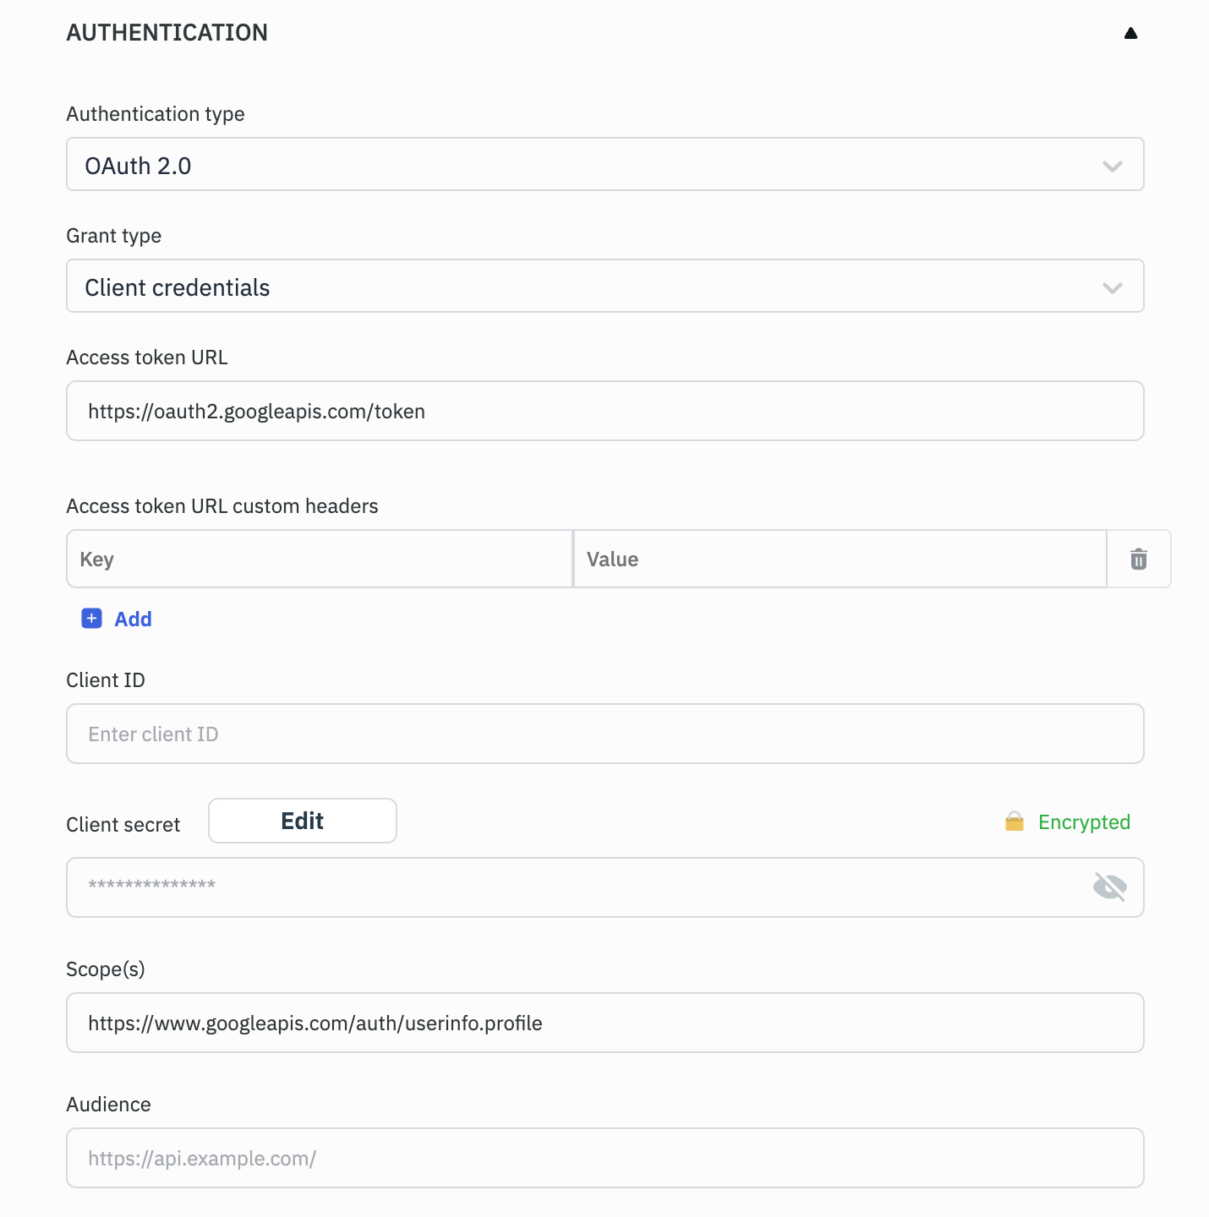
Task: Click the custom header Key field
Action: [320, 559]
